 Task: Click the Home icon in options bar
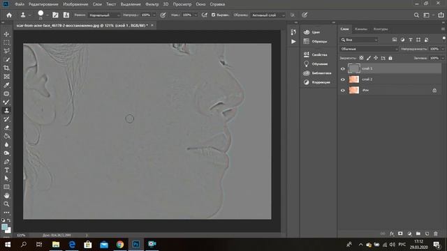pyautogui.click(x=9, y=15)
